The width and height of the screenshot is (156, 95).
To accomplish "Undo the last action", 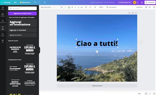I will (35, 2).
